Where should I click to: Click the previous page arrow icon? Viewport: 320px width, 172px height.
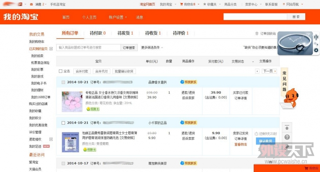point(257,71)
